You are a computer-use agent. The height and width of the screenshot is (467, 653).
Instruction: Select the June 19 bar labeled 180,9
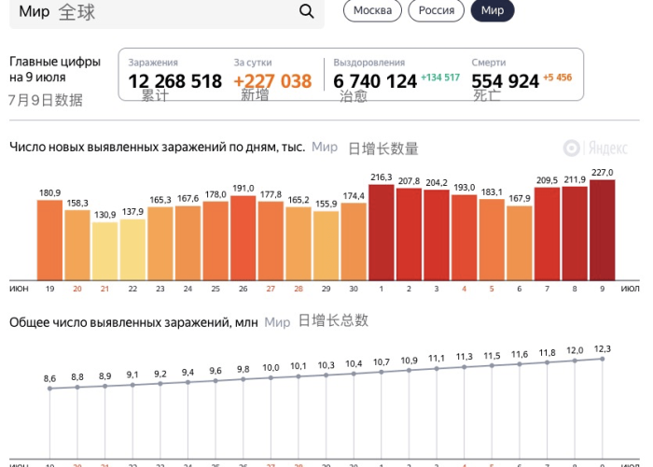tap(49, 240)
